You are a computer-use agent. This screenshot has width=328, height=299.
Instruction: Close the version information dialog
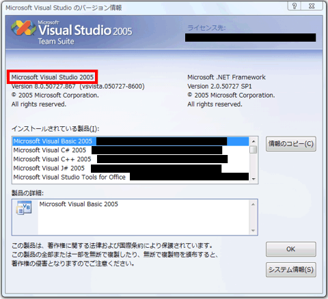(312, 6)
